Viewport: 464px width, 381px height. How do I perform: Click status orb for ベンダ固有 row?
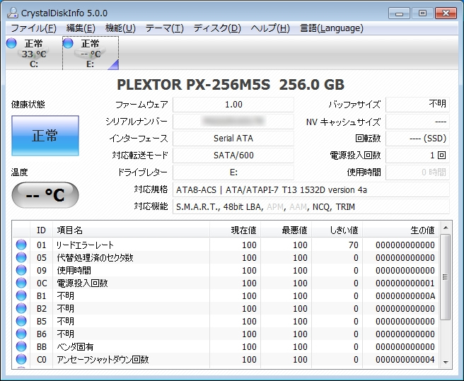point(21,347)
